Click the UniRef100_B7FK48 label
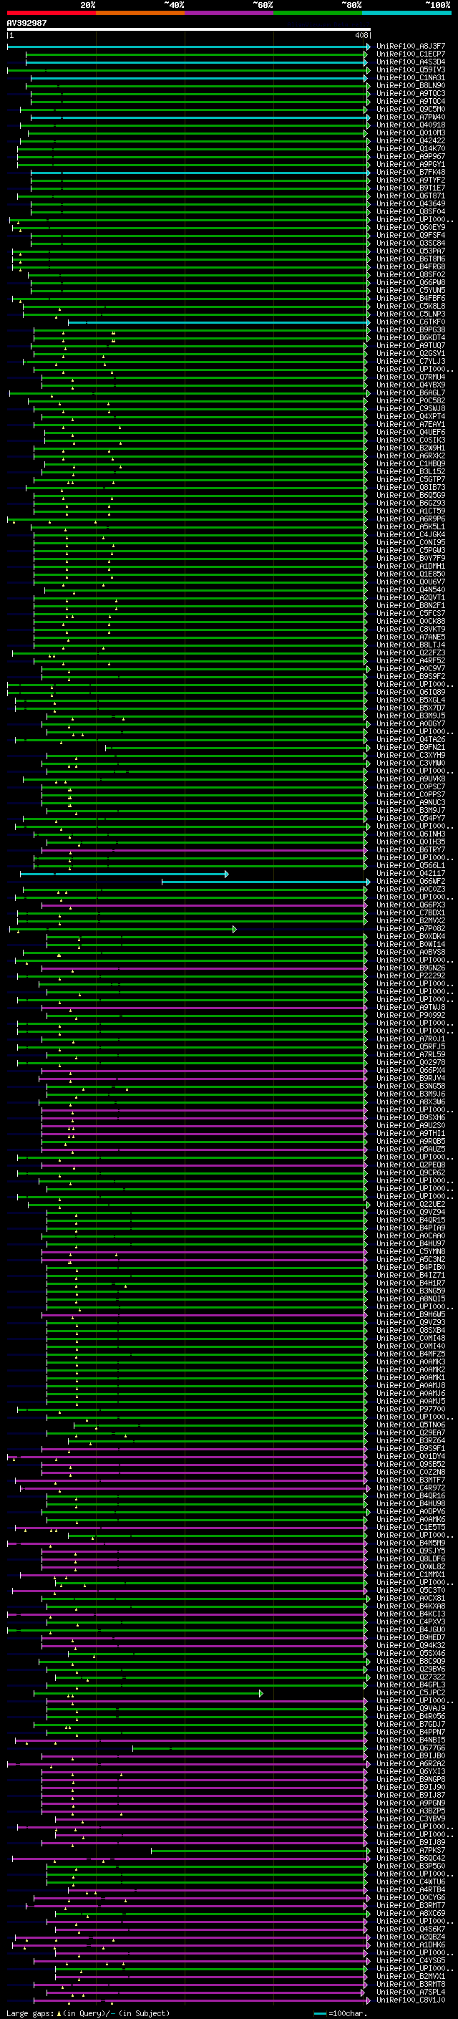 pyautogui.click(x=411, y=172)
